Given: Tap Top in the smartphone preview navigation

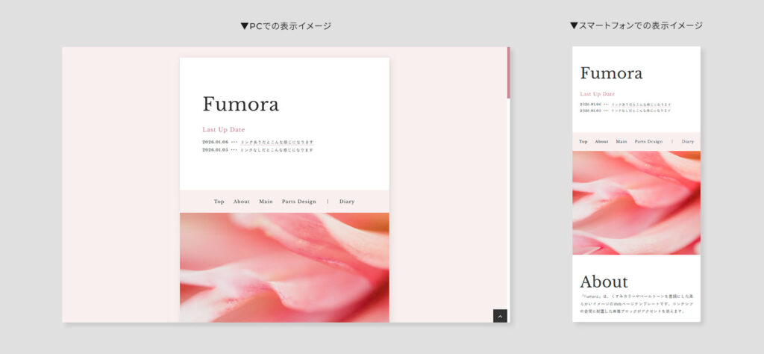Looking at the screenshot, I should click(x=583, y=141).
